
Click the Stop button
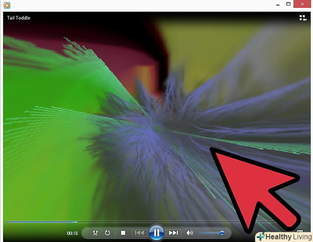(x=123, y=233)
